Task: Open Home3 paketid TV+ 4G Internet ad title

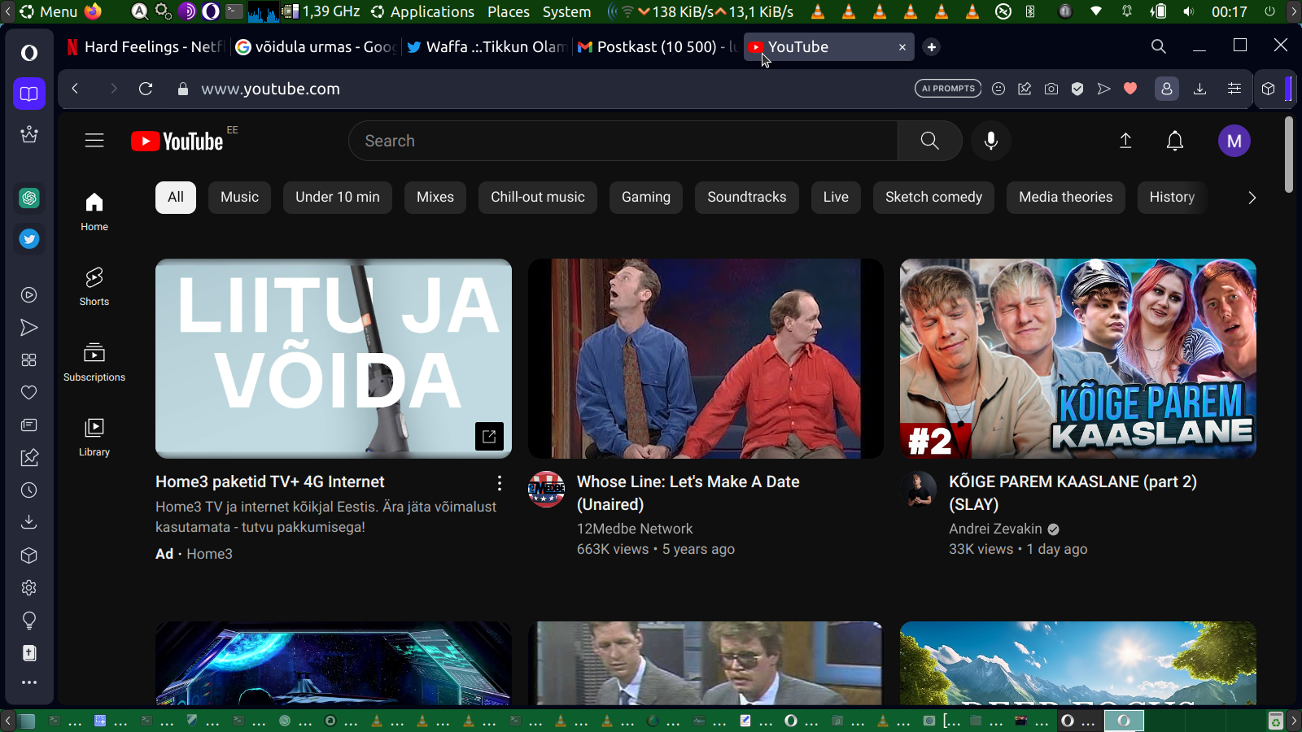Action: coord(270,482)
